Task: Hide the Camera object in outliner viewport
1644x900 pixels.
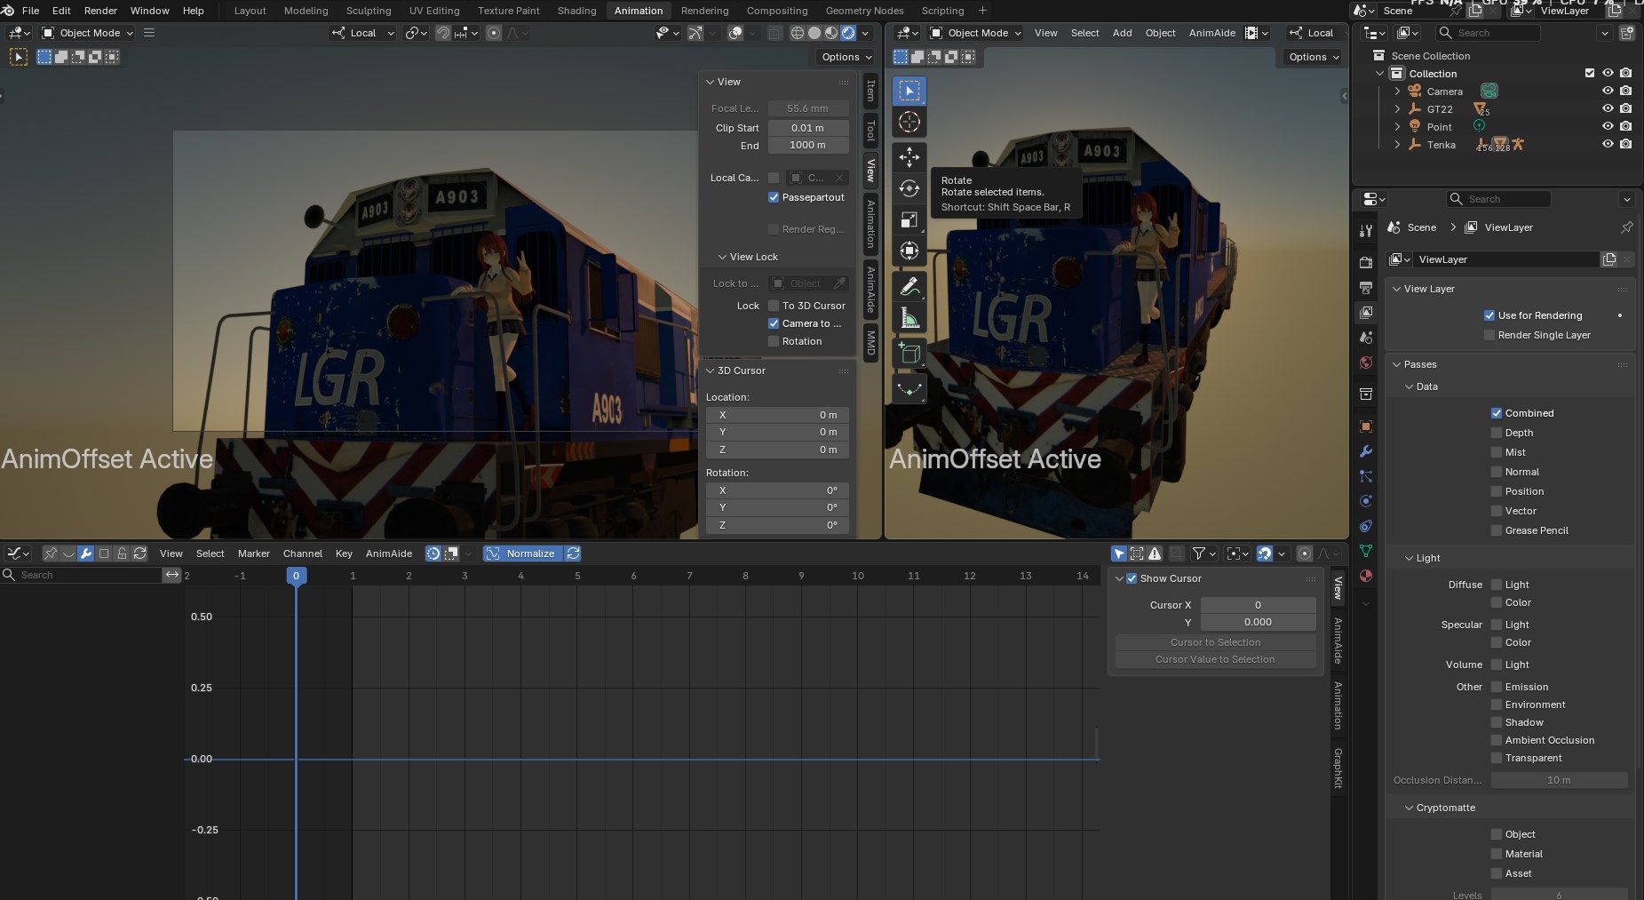Action: click(1608, 91)
